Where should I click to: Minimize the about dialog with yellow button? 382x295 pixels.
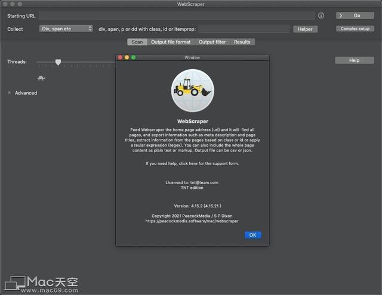click(127, 57)
